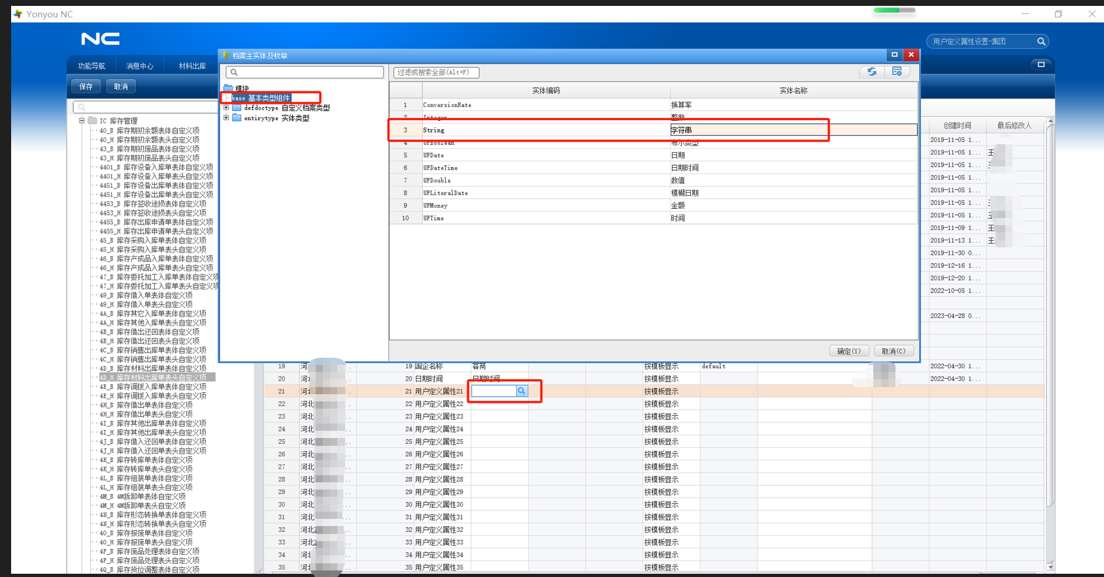
Task: Click the magnifier in the dialog tree search box
Action: click(234, 72)
